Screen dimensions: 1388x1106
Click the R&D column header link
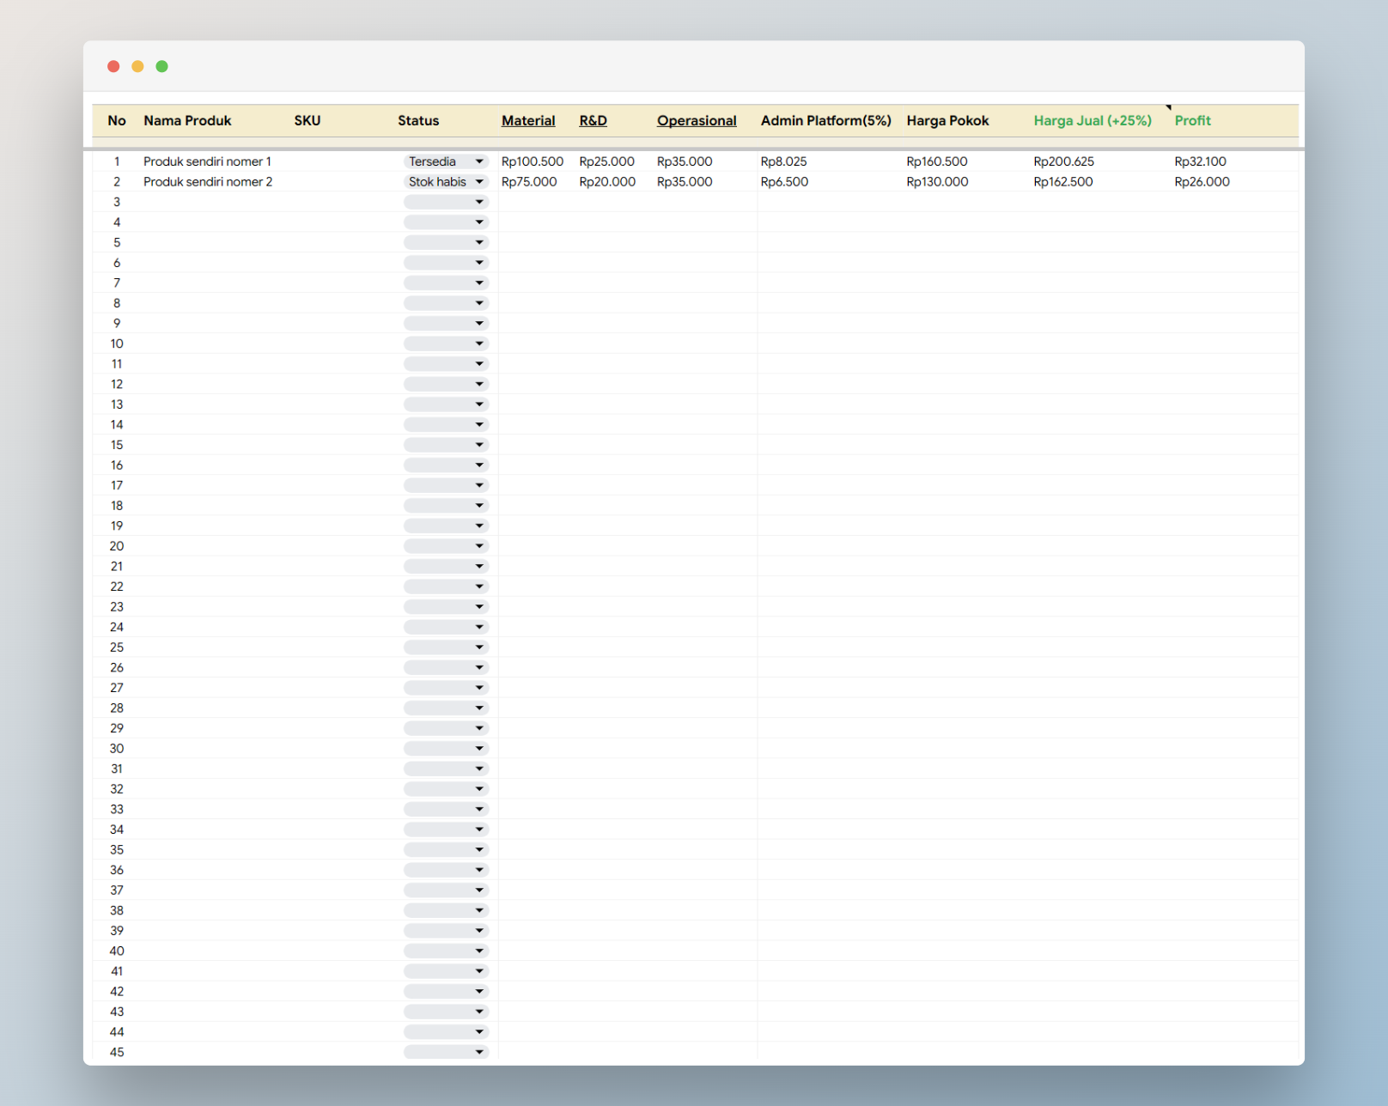[x=593, y=121]
